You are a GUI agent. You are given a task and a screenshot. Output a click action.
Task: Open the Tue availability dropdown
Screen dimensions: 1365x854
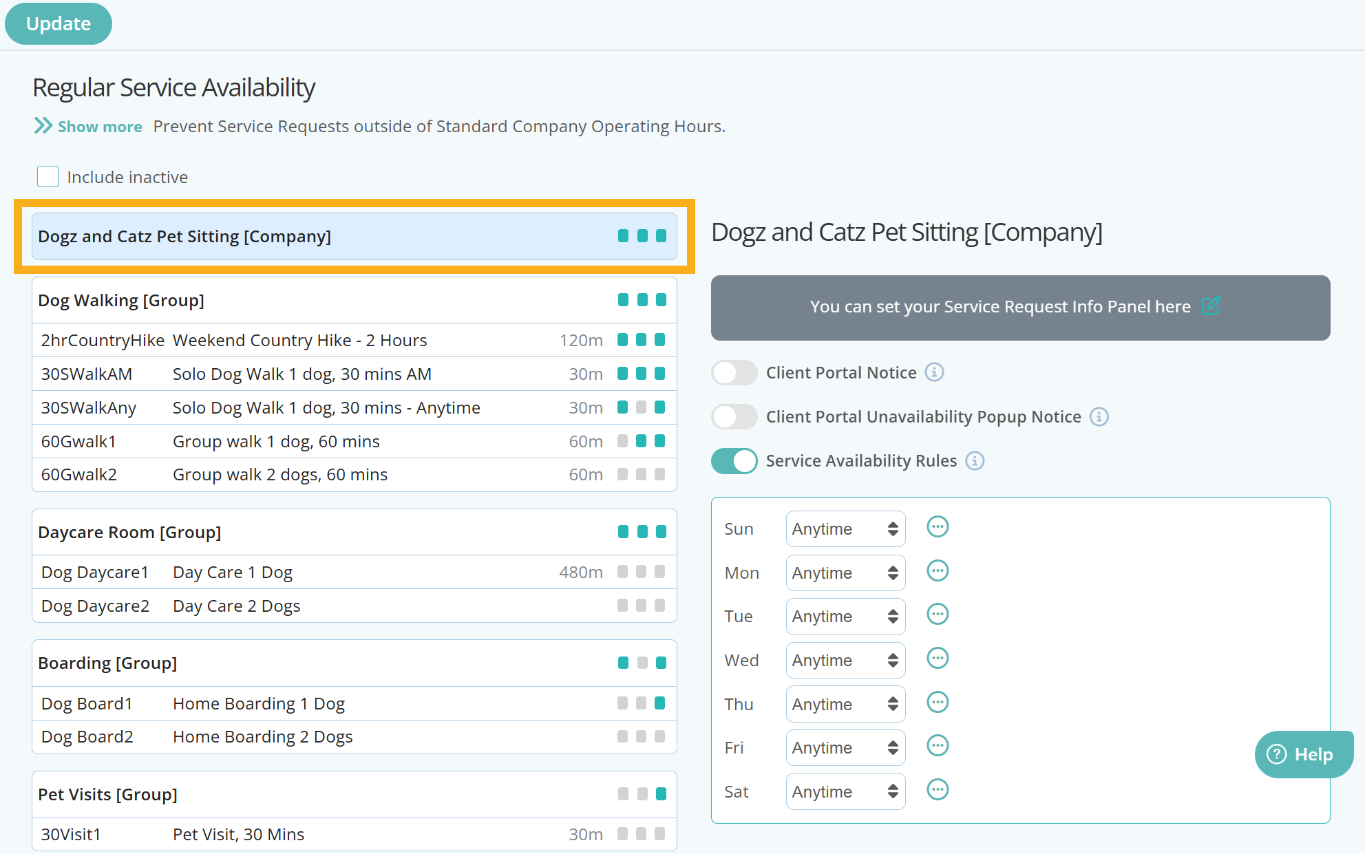tap(845, 616)
